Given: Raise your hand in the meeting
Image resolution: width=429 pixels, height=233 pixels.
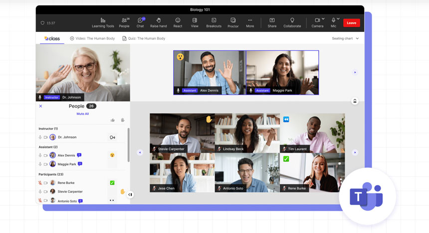Looking at the screenshot, I should tap(158, 22).
